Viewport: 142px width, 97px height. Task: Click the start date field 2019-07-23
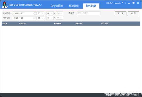click(25, 13)
